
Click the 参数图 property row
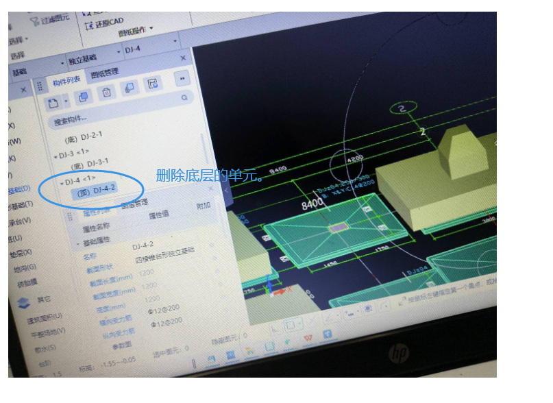(122, 345)
